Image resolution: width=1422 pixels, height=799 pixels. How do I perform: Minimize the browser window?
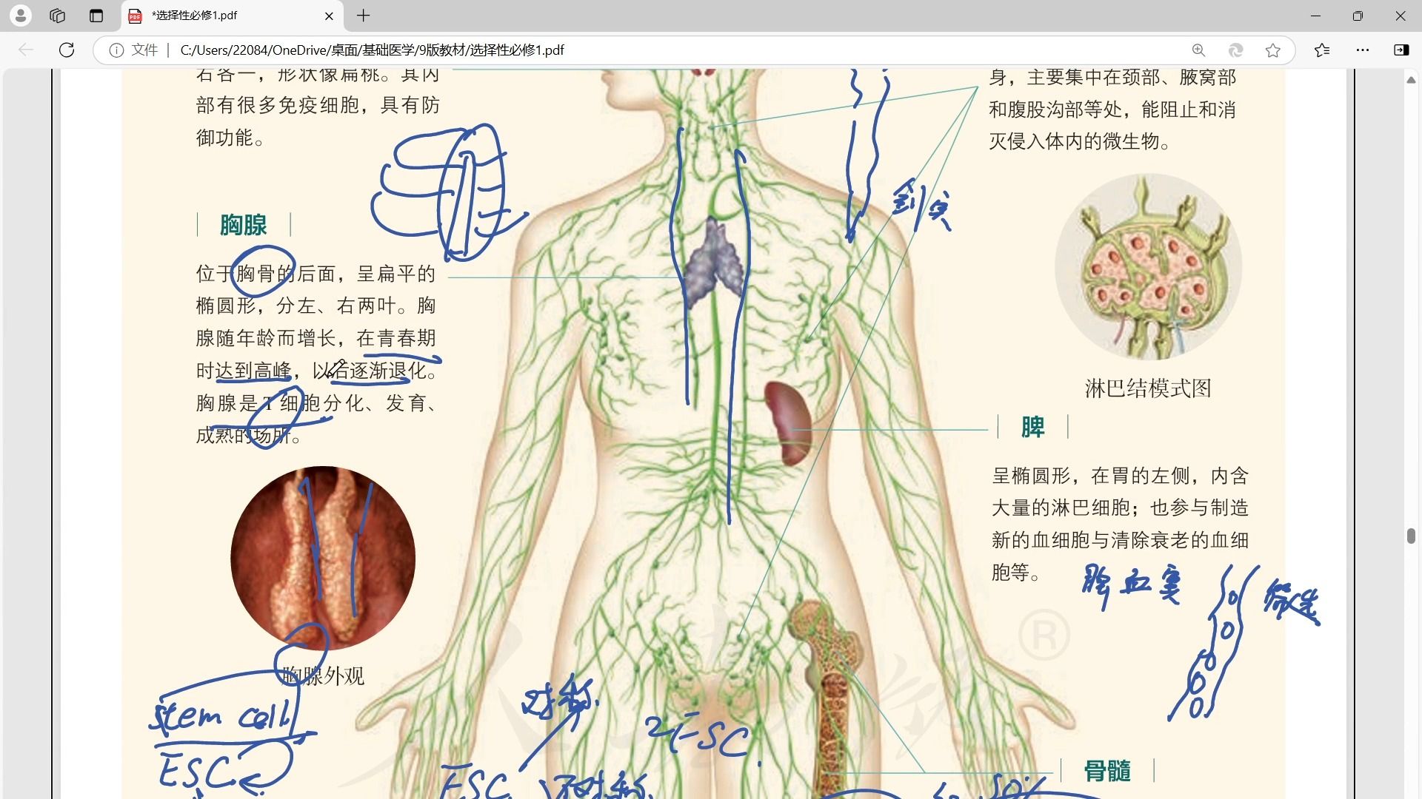pyautogui.click(x=1315, y=16)
